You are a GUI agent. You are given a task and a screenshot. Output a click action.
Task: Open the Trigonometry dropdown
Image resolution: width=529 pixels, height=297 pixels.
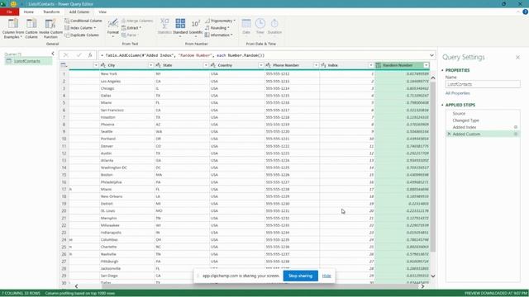click(x=220, y=21)
